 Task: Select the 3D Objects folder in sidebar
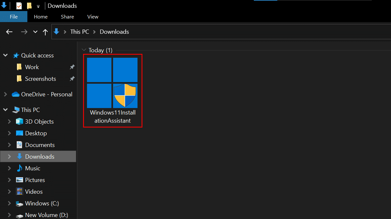pos(39,122)
